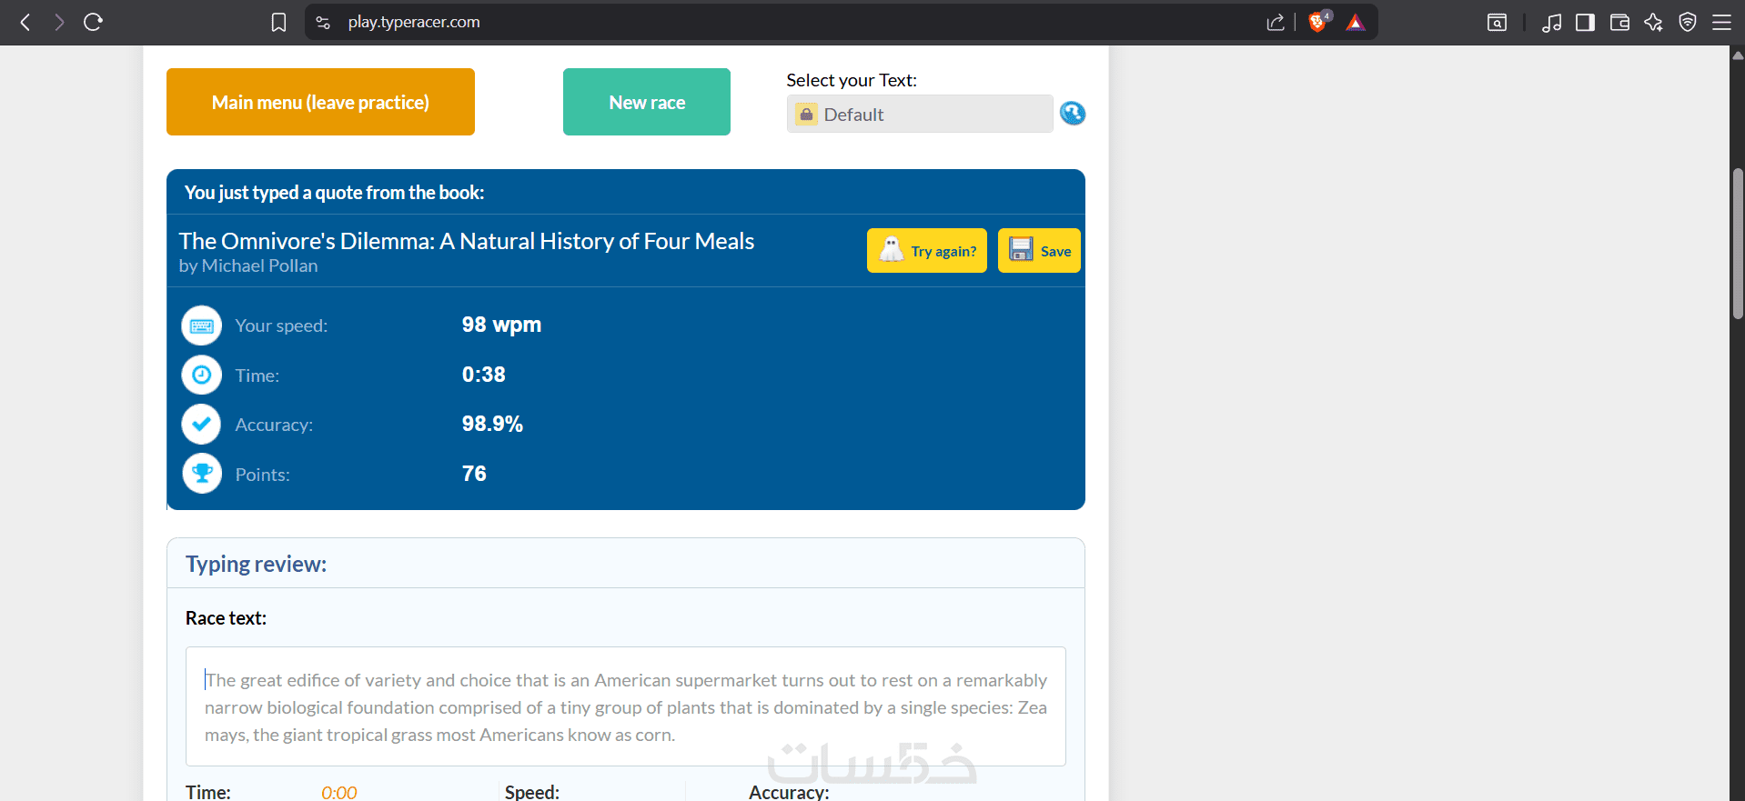Click the trophy points icon

click(x=201, y=473)
